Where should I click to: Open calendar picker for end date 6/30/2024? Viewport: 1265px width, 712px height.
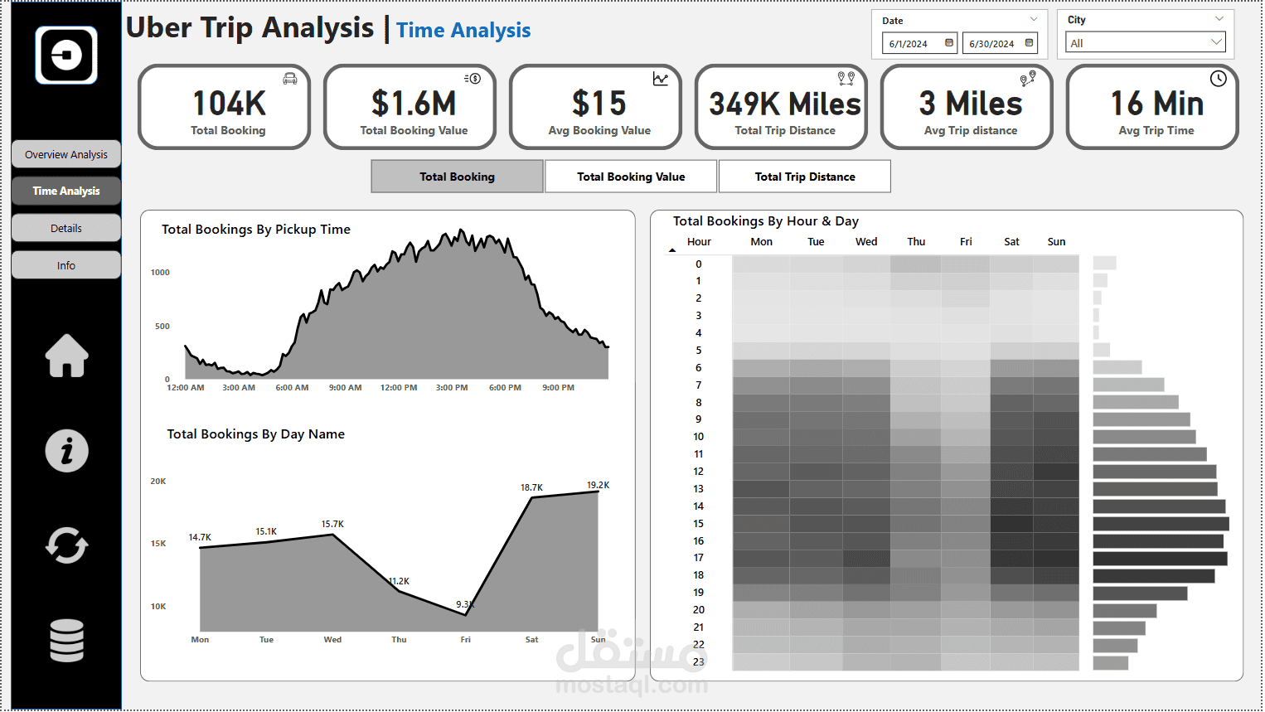pos(1029,43)
